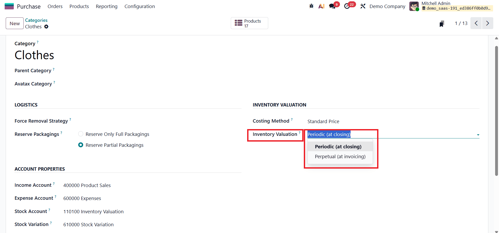Select Reserve Only Full Packagings
The image size is (499, 233).
coord(81,134)
